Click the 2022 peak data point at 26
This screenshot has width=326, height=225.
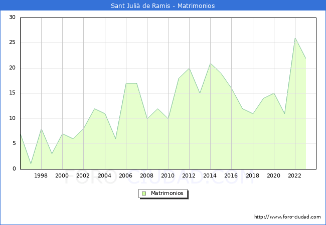pos(295,38)
